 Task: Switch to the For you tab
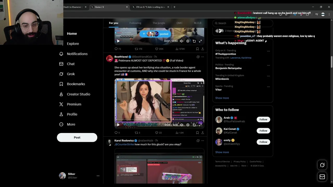coord(113,23)
